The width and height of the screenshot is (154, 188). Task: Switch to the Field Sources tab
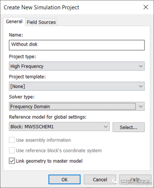tap(41, 22)
